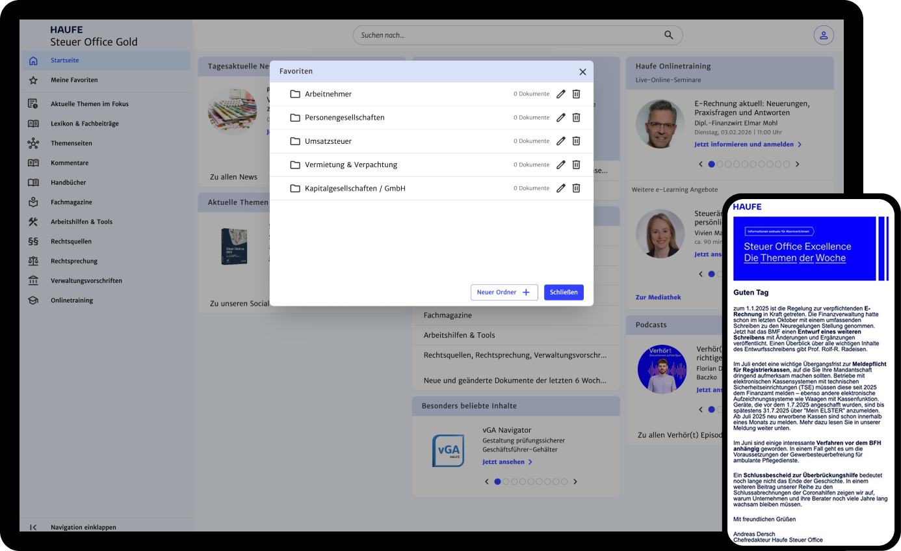Go back in vGA Navigator carousel
This screenshot has height=551, width=901.
(x=488, y=482)
